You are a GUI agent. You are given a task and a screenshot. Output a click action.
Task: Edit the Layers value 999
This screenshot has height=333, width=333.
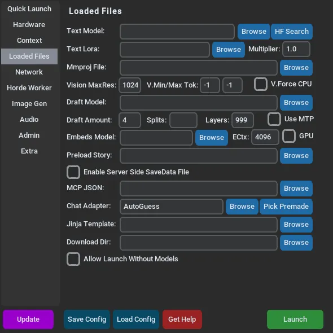(x=243, y=120)
